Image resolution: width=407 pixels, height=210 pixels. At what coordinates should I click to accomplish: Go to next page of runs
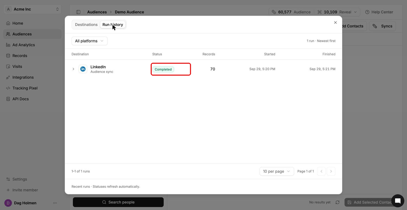(x=331, y=171)
